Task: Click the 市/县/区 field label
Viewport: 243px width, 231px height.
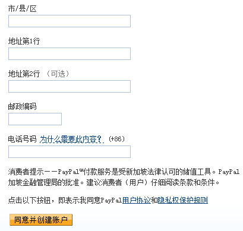Action: click(x=23, y=9)
